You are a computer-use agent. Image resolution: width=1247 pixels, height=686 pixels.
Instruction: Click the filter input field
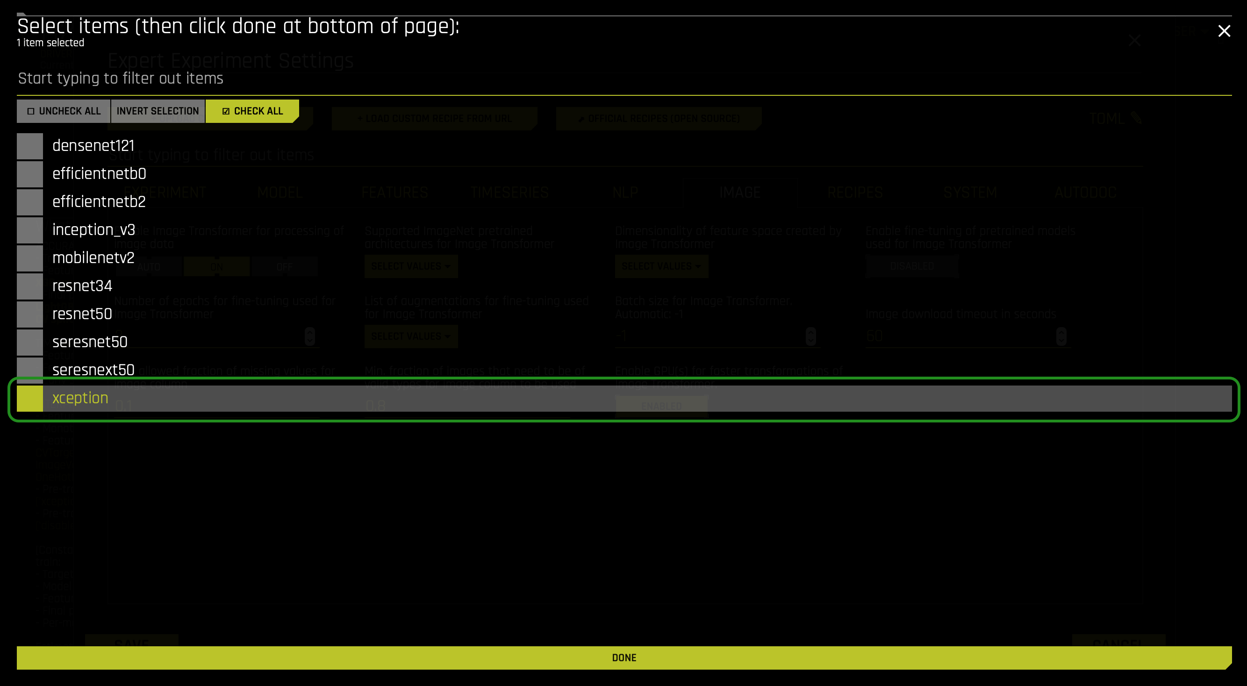click(623, 79)
